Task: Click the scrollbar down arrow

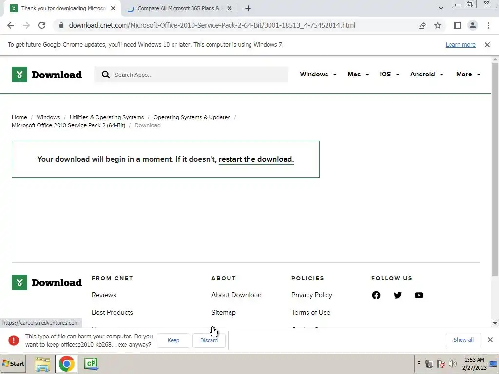Action: [495, 323]
